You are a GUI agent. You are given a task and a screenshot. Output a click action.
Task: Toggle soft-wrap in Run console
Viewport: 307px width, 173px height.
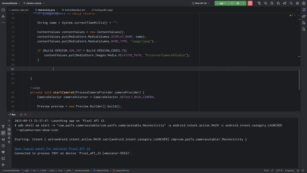[x=9, y=129]
